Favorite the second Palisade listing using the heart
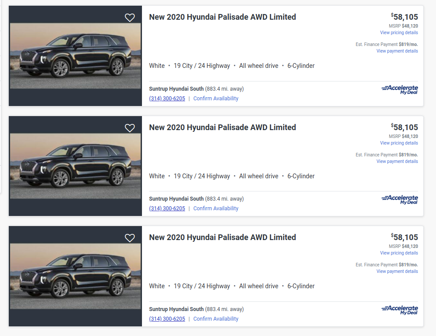Image resolution: width=436 pixels, height=336 pixels. 130,128
